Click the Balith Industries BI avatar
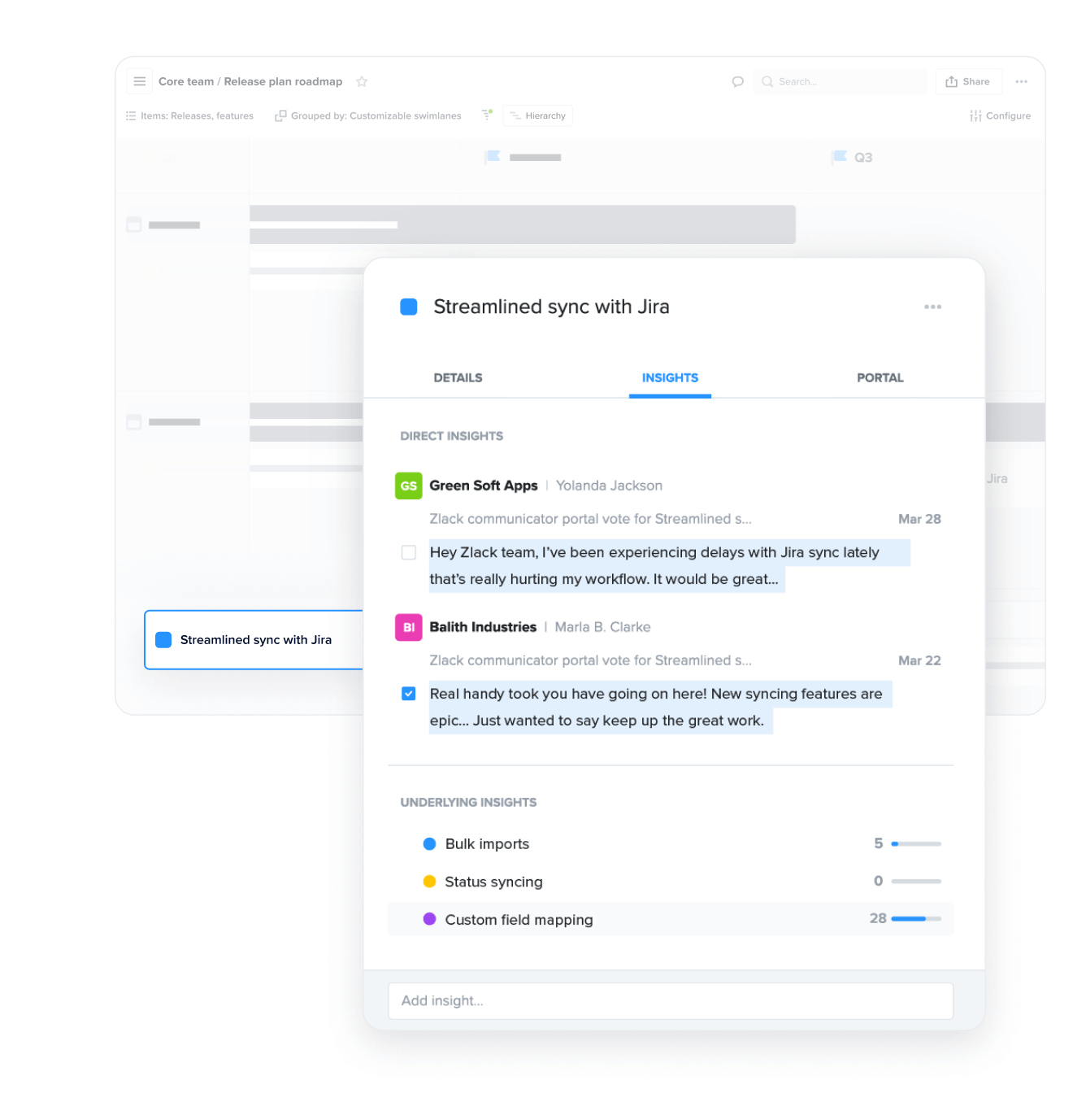Viewport: 1086px width, 1102px height. pyautogui.click(x=409, y=627)
